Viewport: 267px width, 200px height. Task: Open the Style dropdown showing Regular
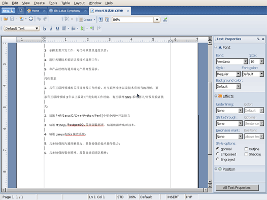[x=238, y=74]
